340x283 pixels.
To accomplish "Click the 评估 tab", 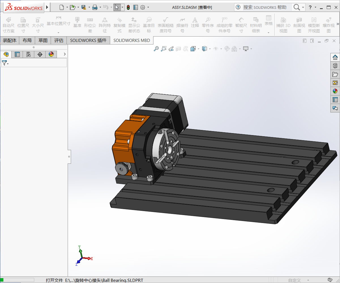I will [59, 41].
